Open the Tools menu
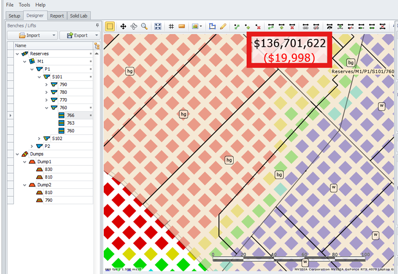398x274 pixels. [x=25, y=5]
